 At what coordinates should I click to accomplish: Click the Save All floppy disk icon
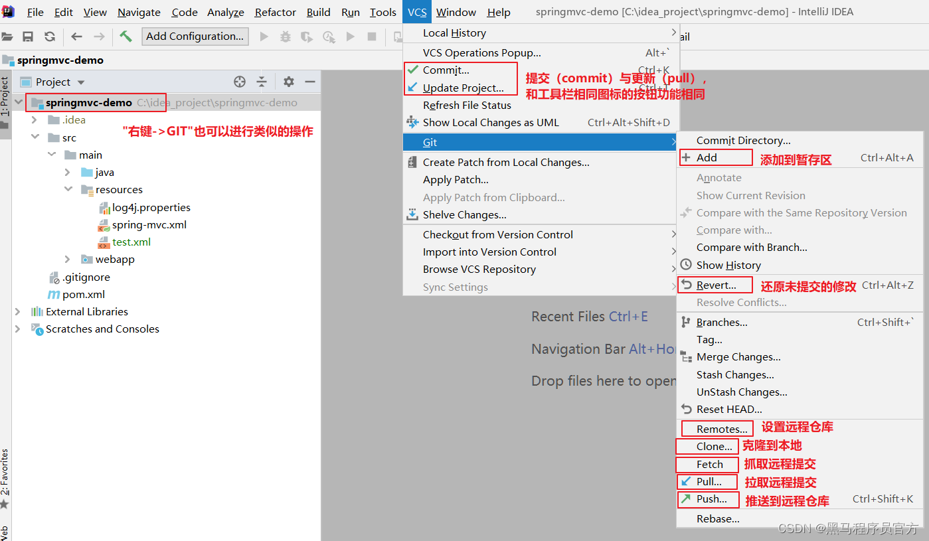point(28,37)
